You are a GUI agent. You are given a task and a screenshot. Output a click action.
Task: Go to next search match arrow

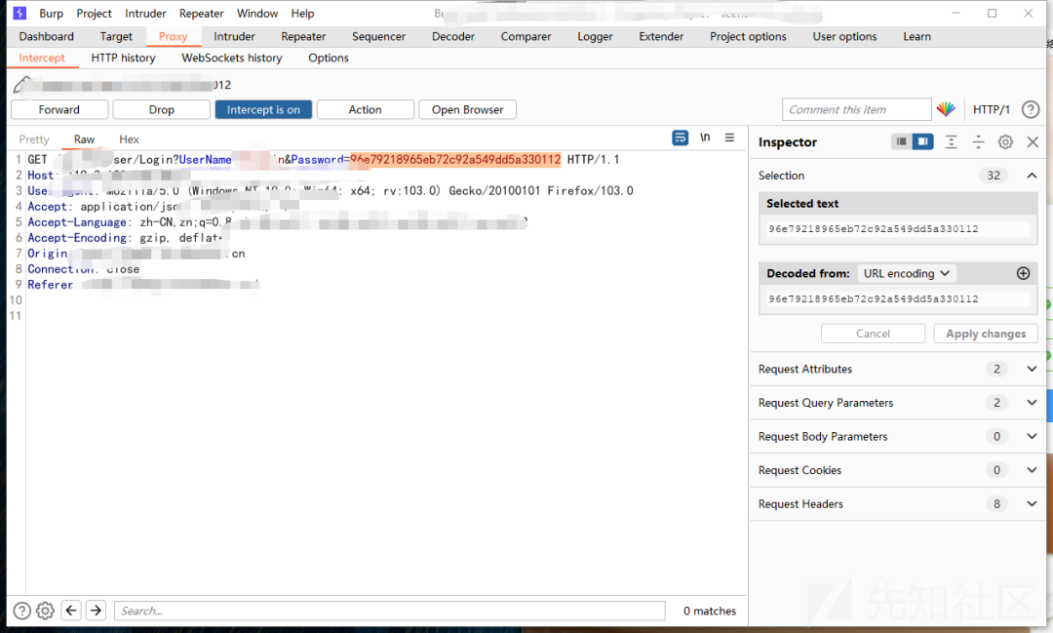(x=96, y=611)
